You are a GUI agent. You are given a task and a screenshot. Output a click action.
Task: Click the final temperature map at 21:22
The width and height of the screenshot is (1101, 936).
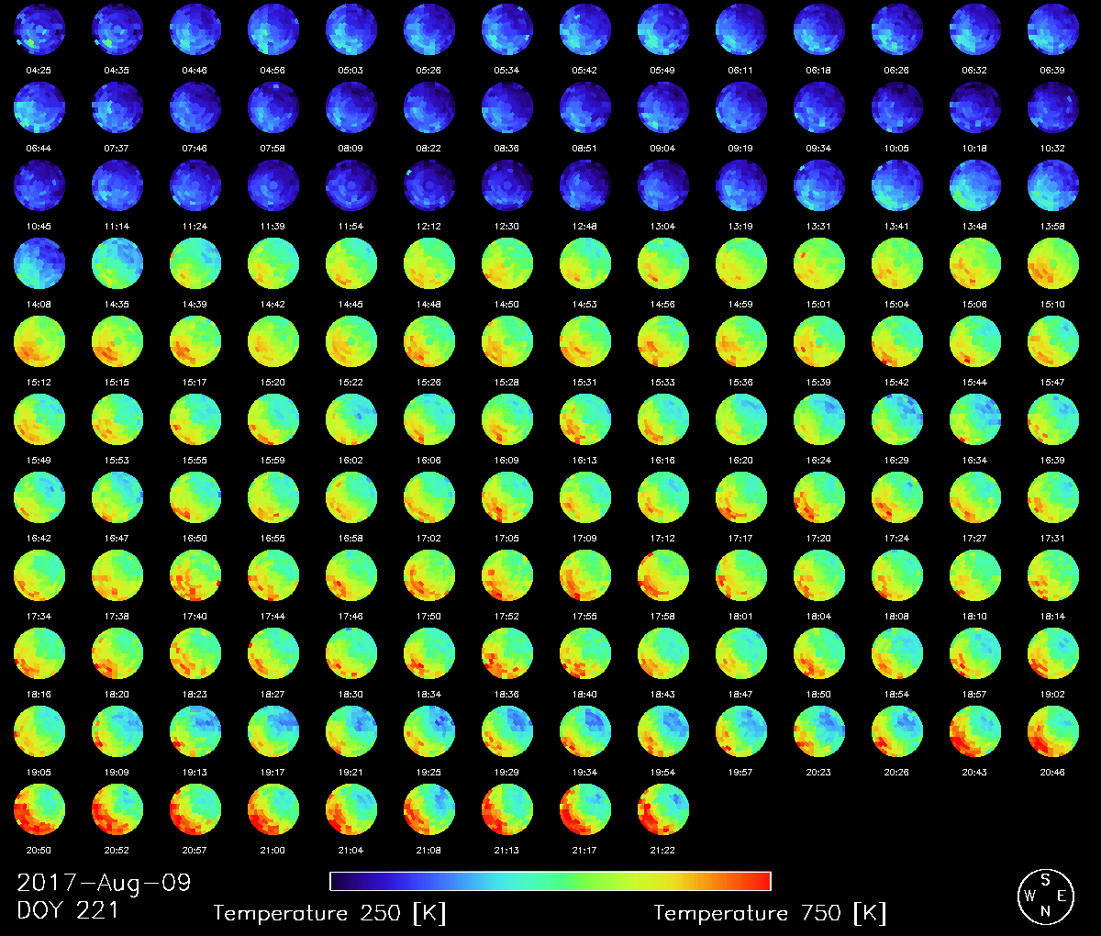click(x=663, y=809)
